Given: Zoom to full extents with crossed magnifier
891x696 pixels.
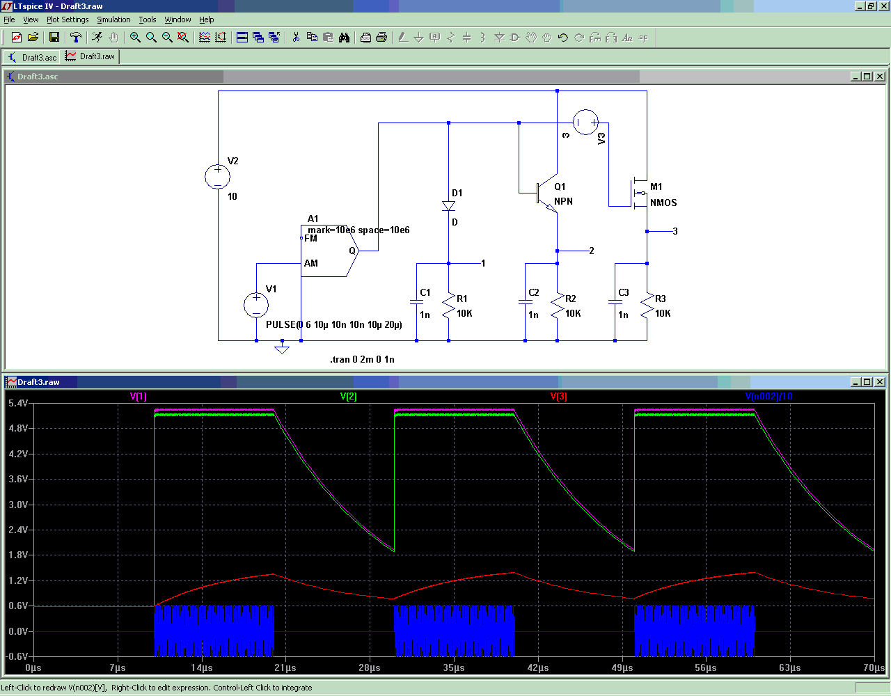Looking at the screenshot, I should (183, 38).
